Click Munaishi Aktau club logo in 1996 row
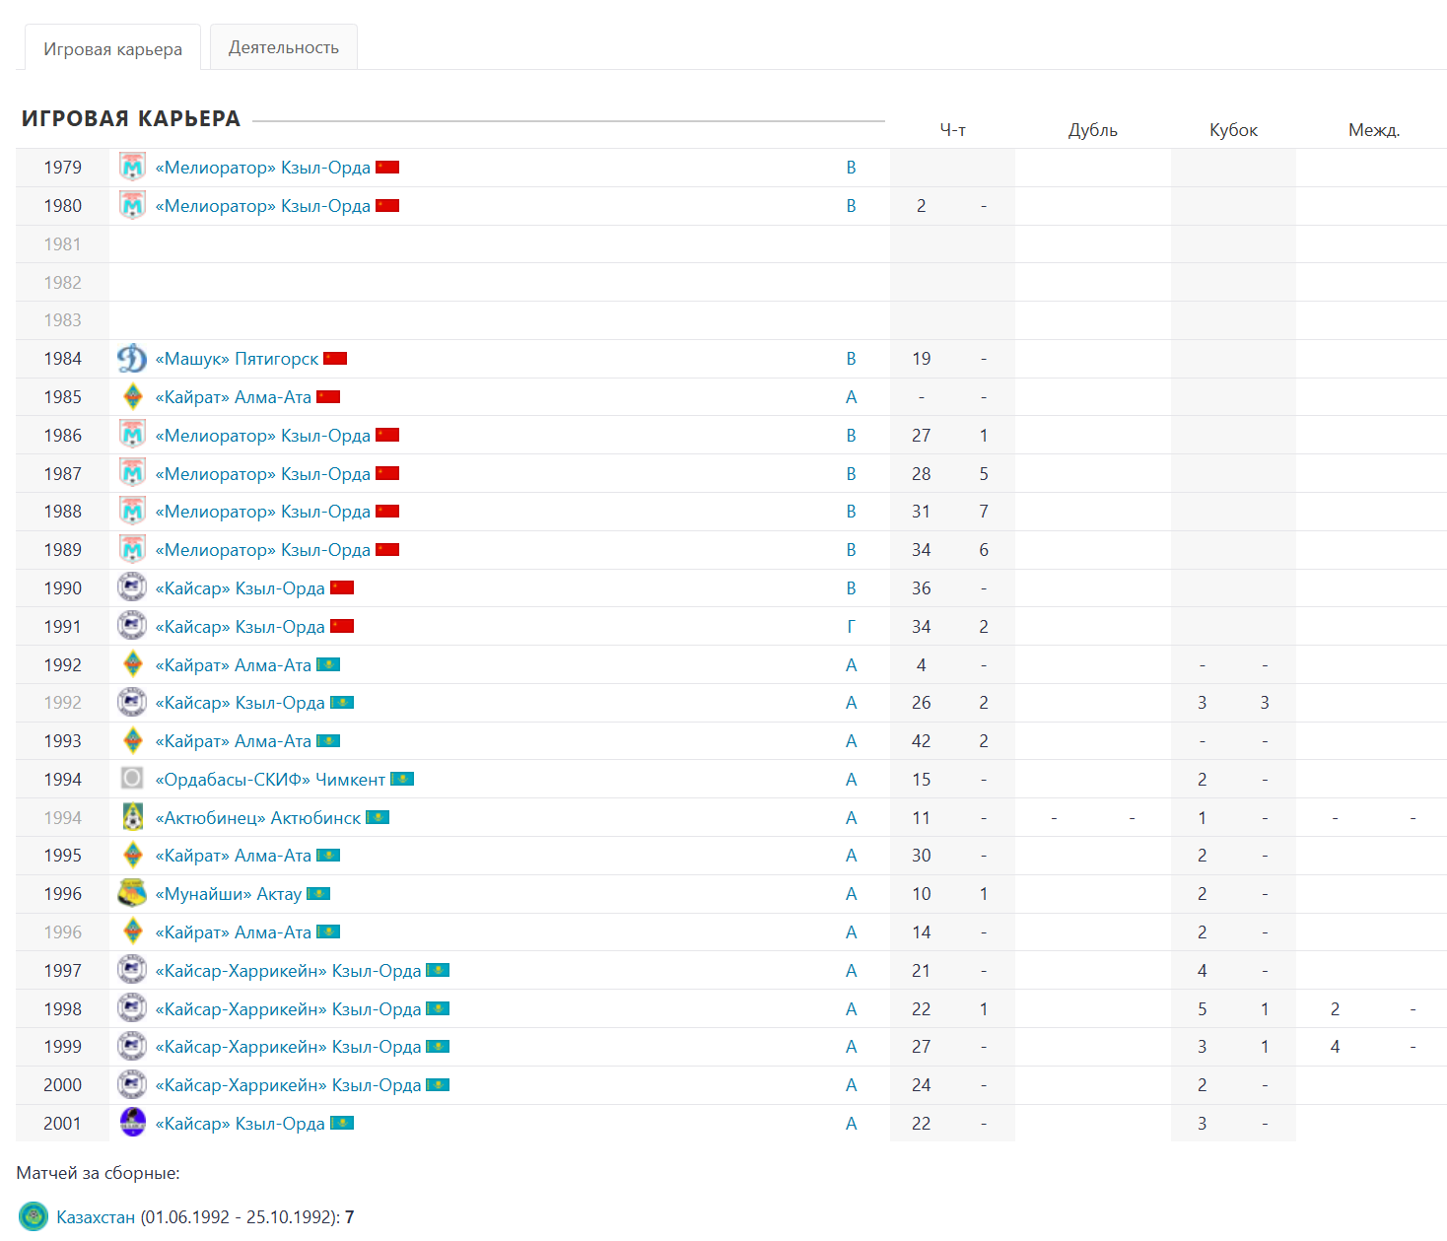The image size is (1447, 1241). [x=132, y=894]
